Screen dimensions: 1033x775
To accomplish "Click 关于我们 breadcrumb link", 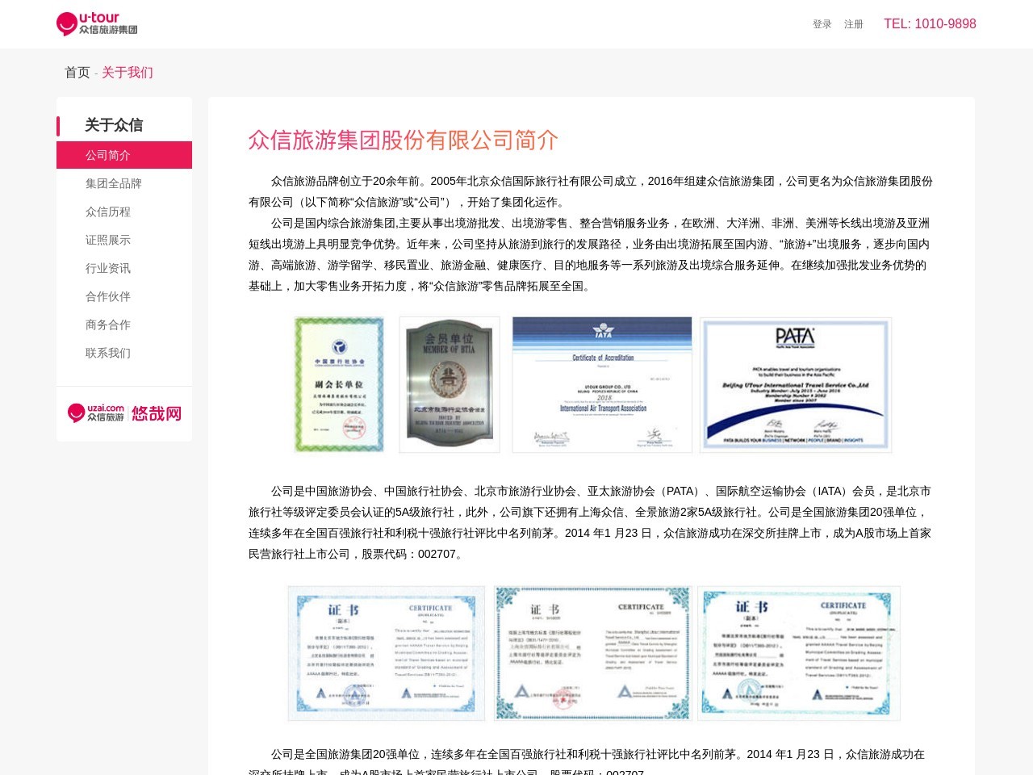I will coord(128,73).
